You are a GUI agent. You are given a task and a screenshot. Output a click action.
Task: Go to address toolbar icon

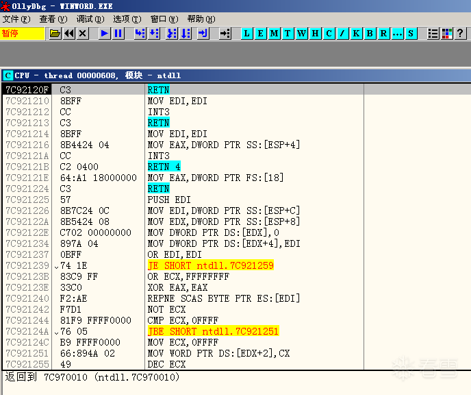pos(225,34)
